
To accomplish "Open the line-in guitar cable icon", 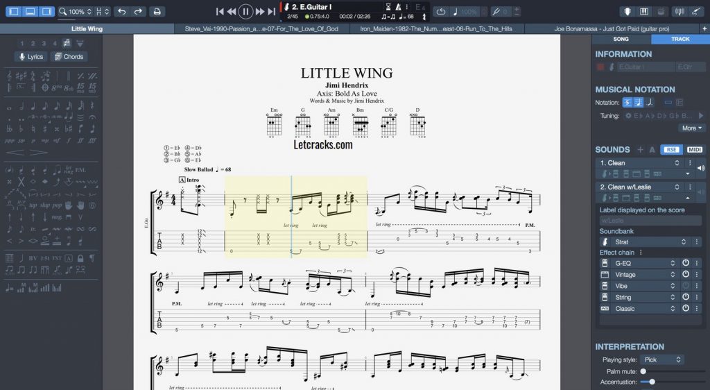I will 696,12.
